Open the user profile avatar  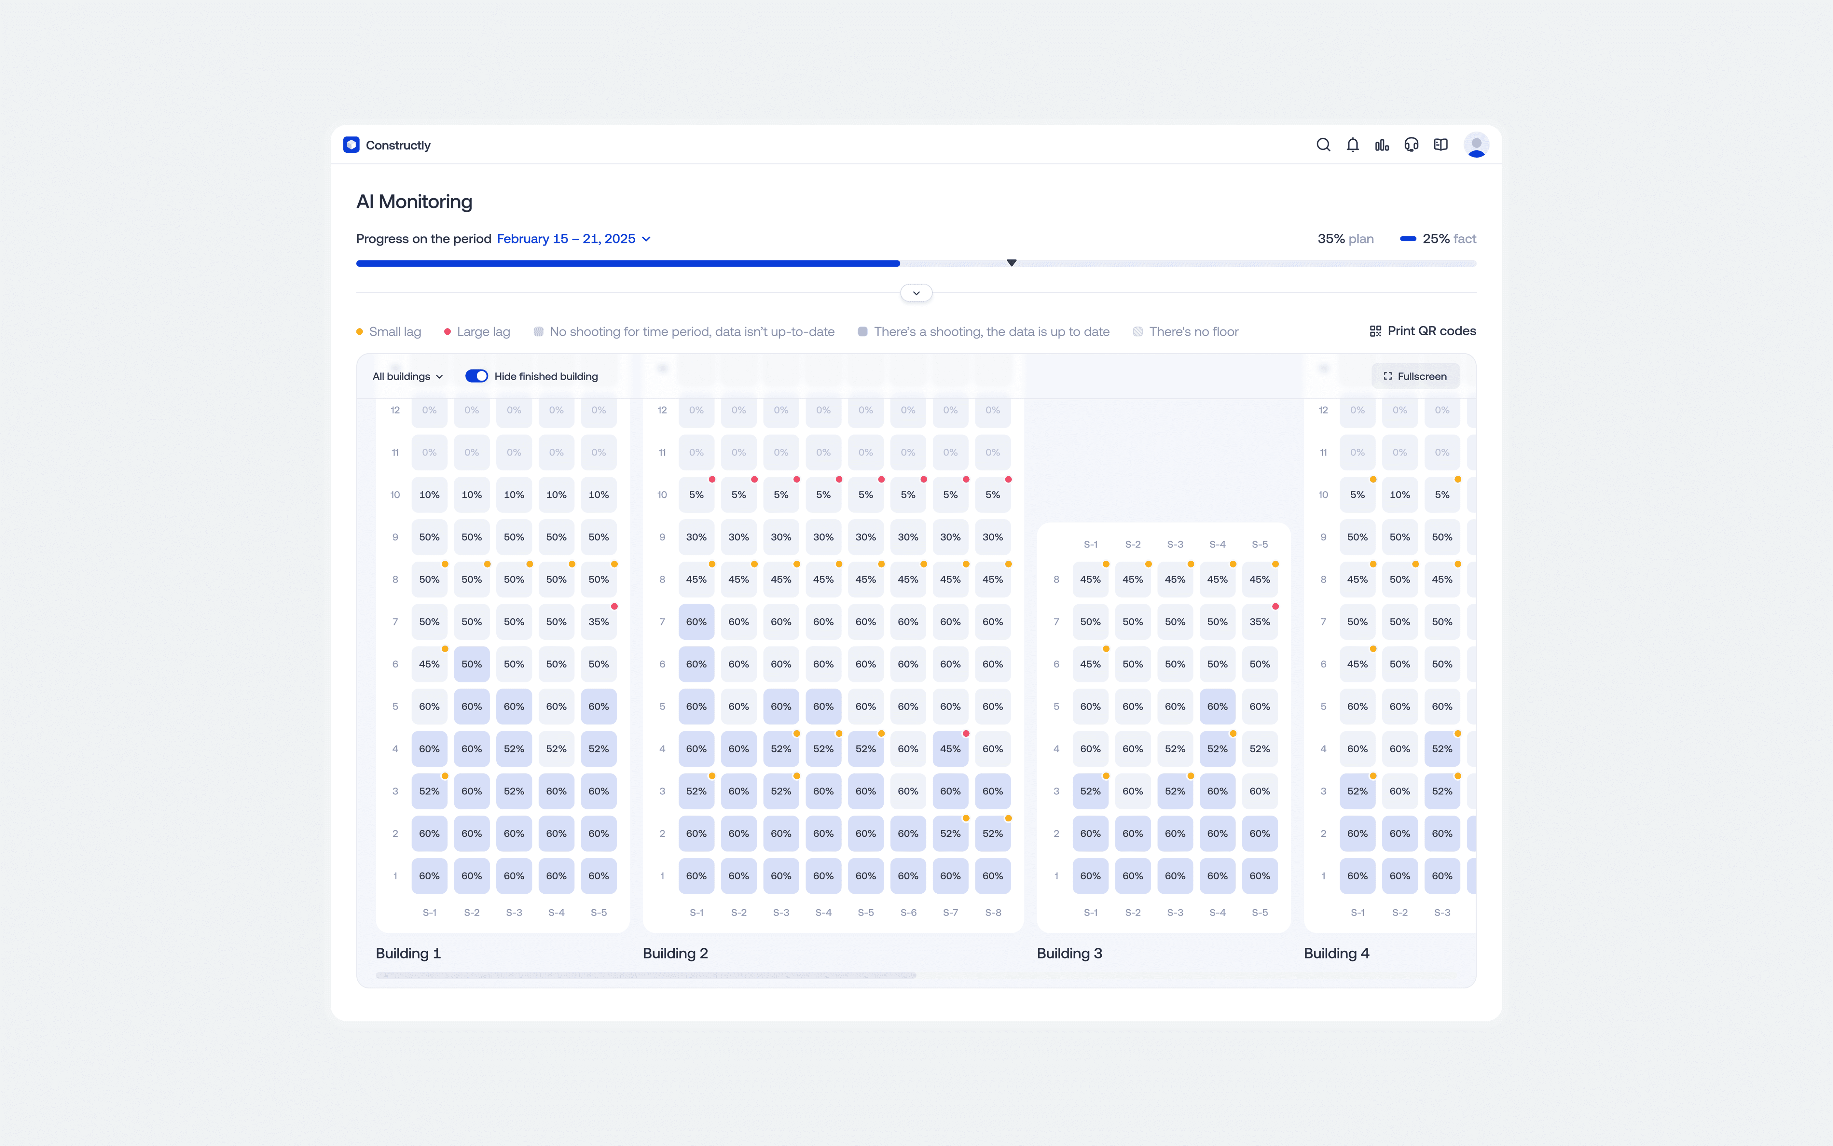(1476, 145)
